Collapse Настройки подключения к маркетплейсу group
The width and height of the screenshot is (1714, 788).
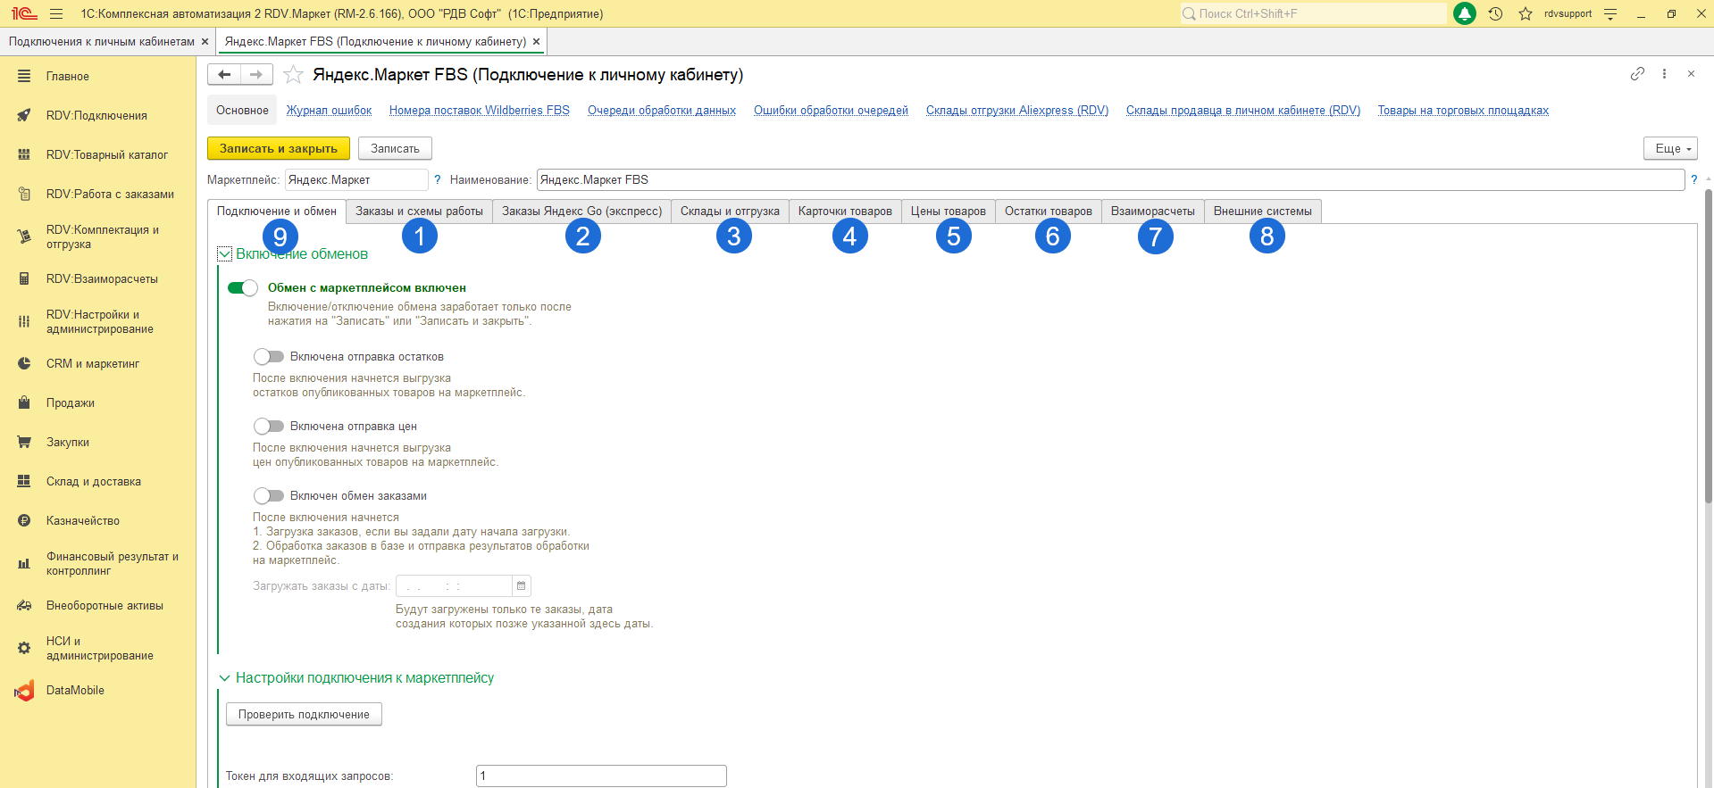(225, 678)
